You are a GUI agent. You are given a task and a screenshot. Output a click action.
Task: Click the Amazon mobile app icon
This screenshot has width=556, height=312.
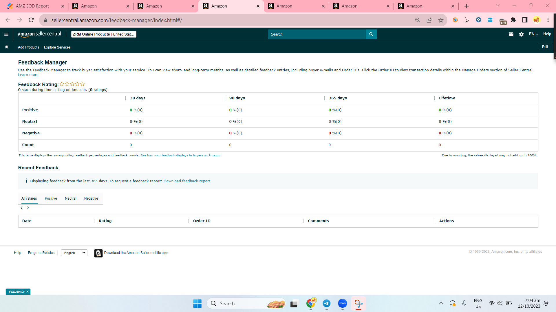(98, 253)
